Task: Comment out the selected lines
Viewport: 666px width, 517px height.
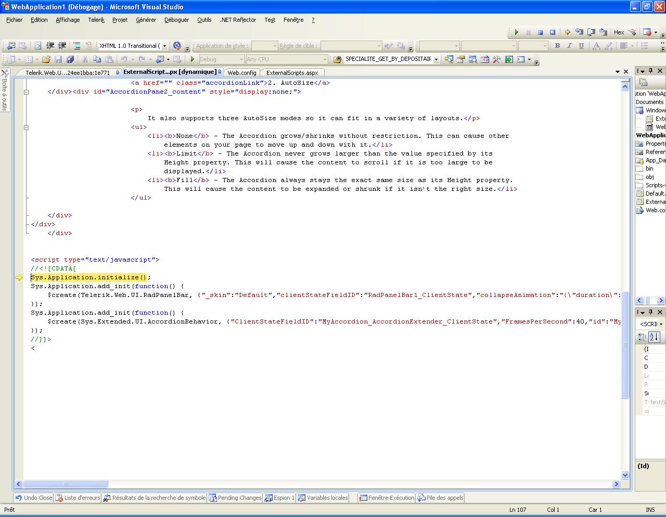Action: coord(76,46)
